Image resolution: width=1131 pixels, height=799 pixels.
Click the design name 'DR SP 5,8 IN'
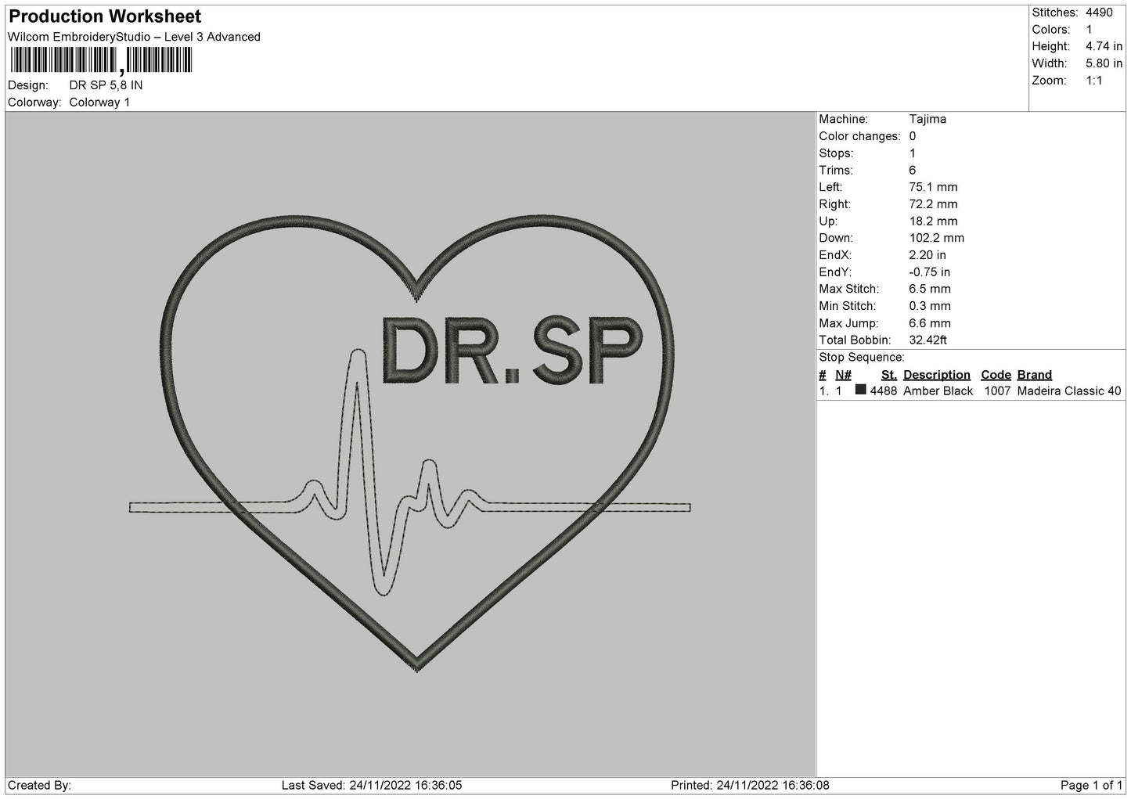(106, 85)
